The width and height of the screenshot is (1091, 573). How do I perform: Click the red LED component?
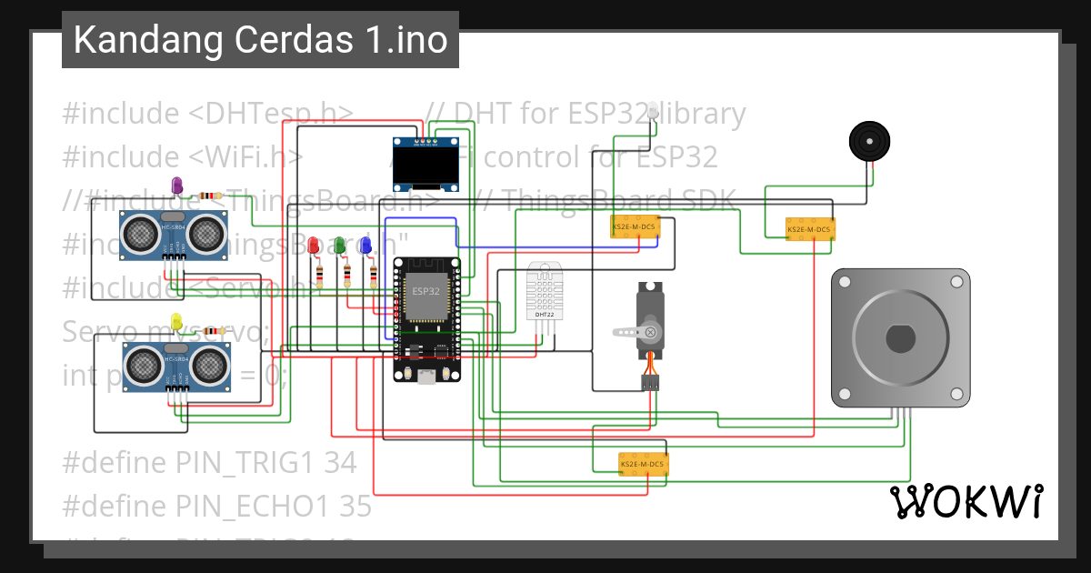click(314, 244)
